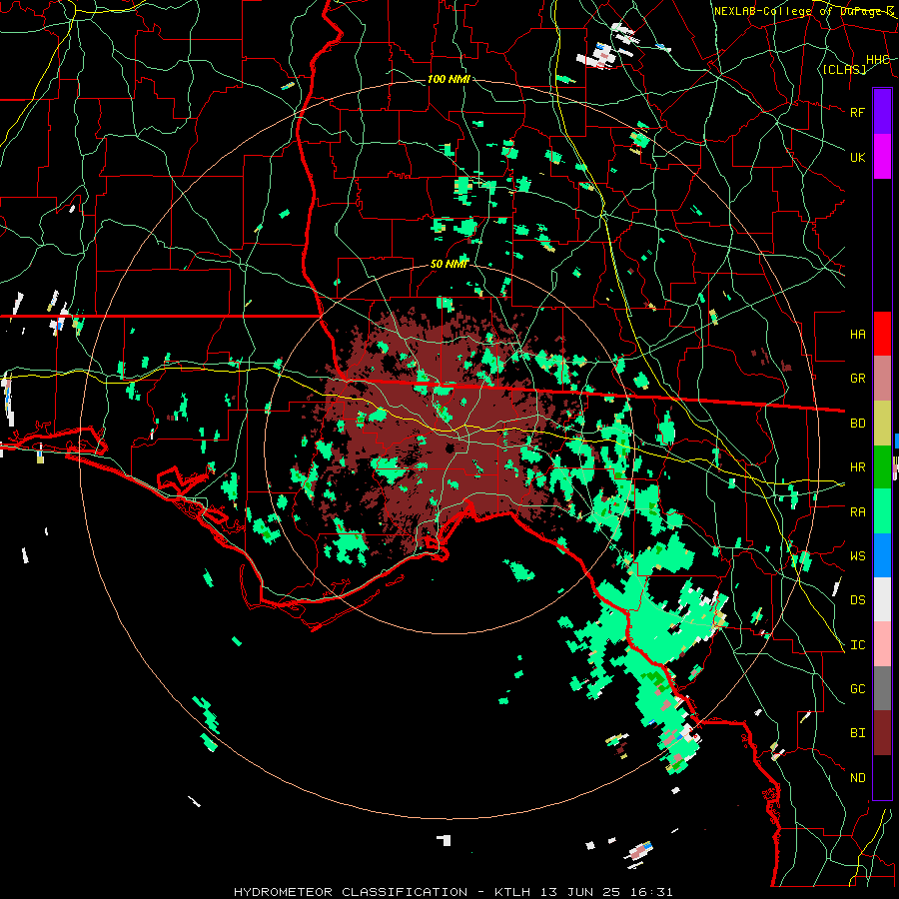Click the DS legend label
Screen dimensions: 899x899
point(857,600)
